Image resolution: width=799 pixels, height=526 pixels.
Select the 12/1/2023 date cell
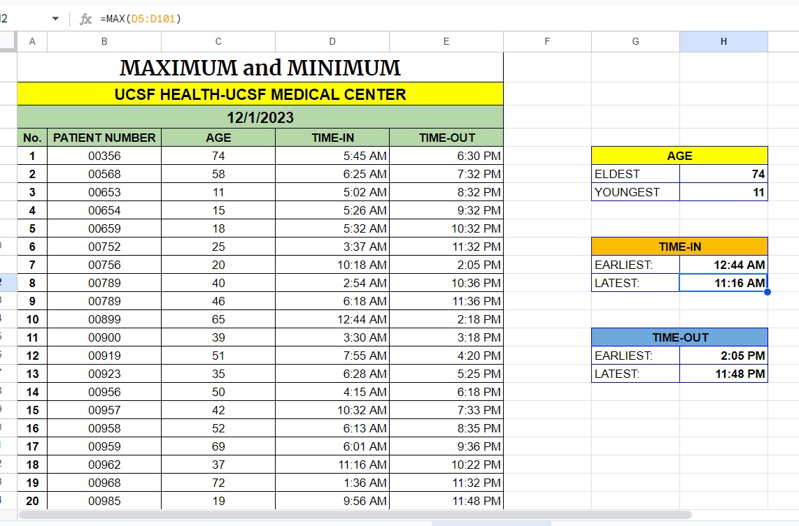[260, 117]
